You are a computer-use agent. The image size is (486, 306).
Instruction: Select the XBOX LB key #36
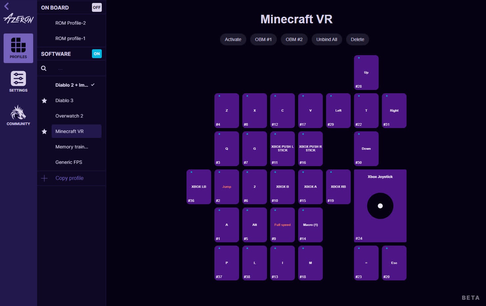[x=199, y=187]
